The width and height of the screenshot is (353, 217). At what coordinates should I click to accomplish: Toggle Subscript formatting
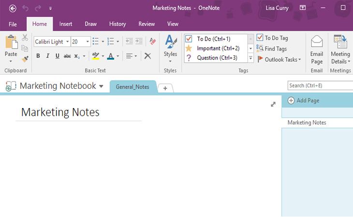pos(77,56)
